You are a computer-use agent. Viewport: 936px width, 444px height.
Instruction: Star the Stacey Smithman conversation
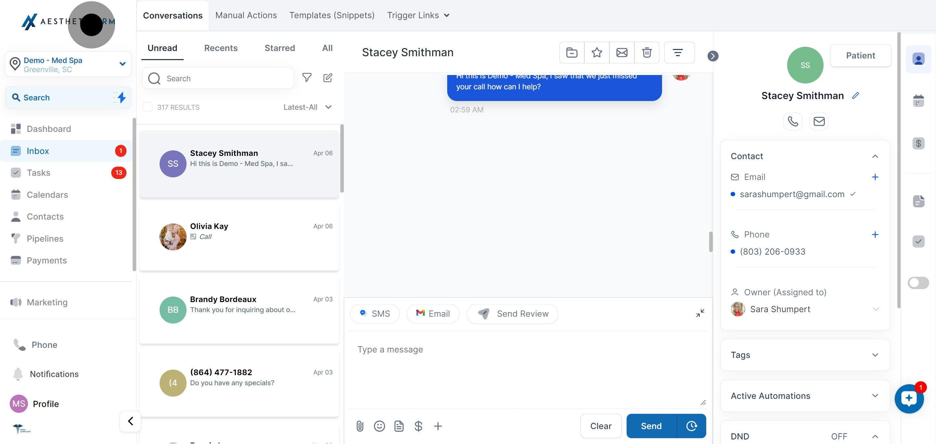click(597, 53)
